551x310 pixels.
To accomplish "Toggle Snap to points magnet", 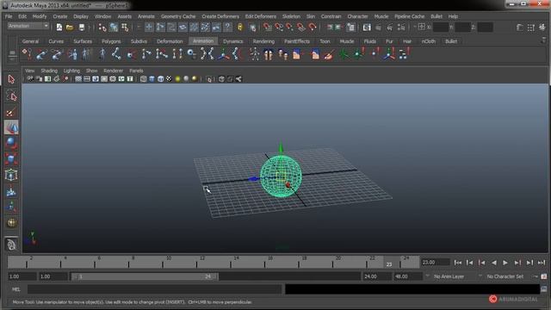I will (289, 27).
